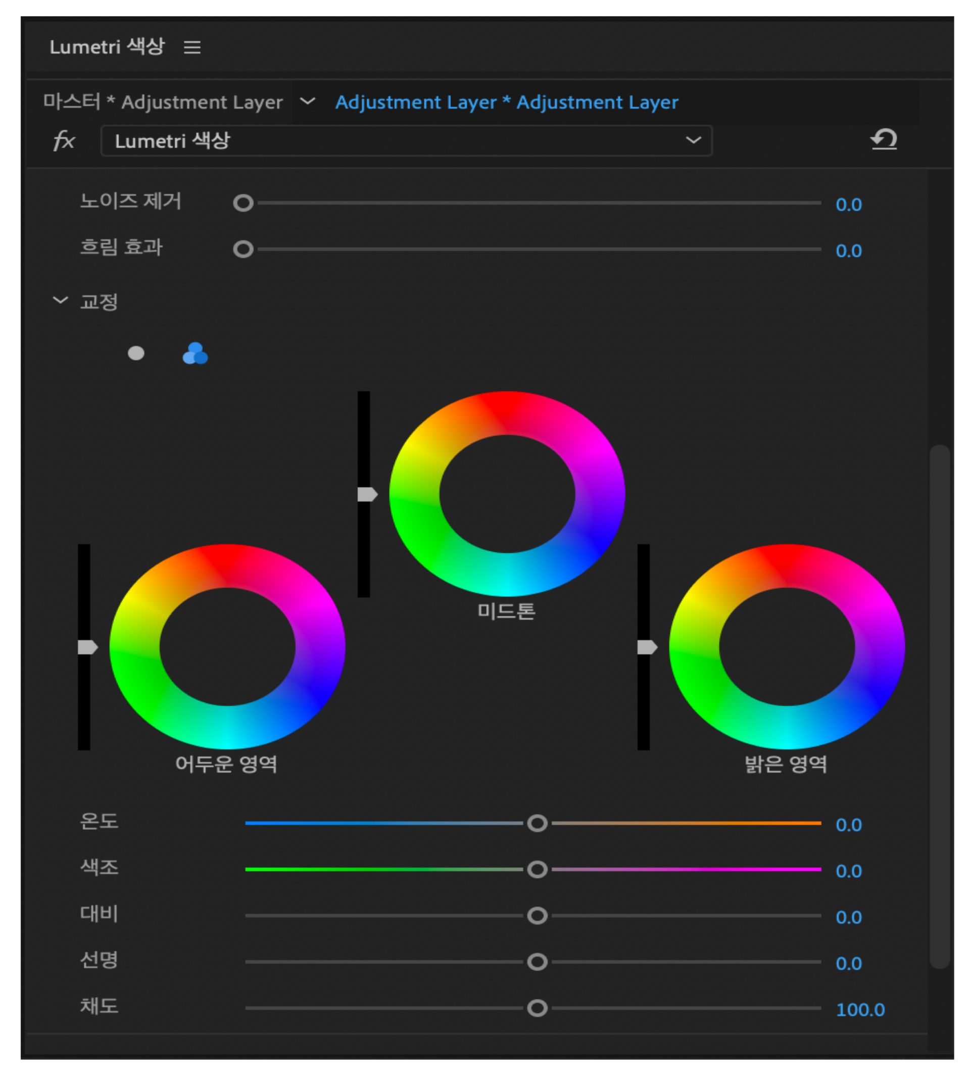Open the 마스터 * Adjustment Layer dropdown
Image resolution: width=970 pixels, height=1077 pixels.
pos(308,102)
